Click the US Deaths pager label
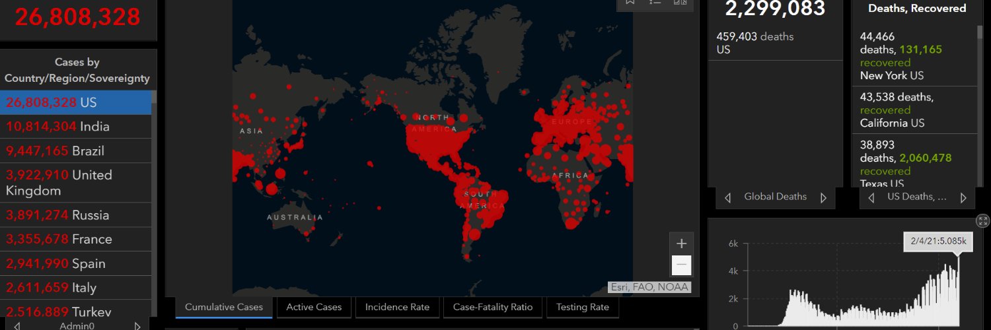This screenshot has height=330, width=991. pyautogui.click(x=916, y=197)
